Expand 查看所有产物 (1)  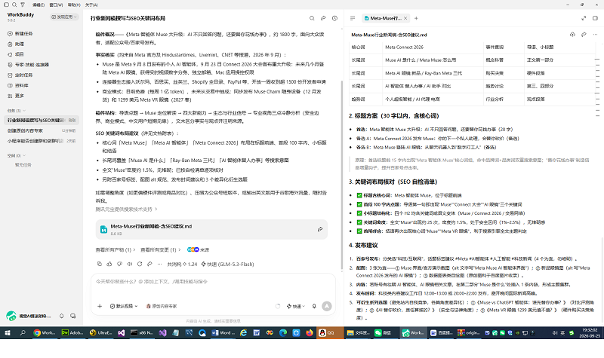click(x=116, y=249)
